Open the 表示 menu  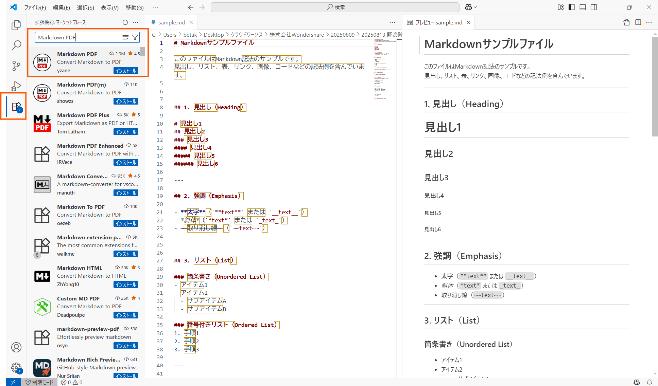pos(109,7)
